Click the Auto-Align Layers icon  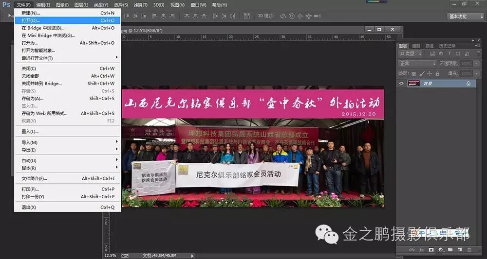pyautogui.click(x=247, y=16)
